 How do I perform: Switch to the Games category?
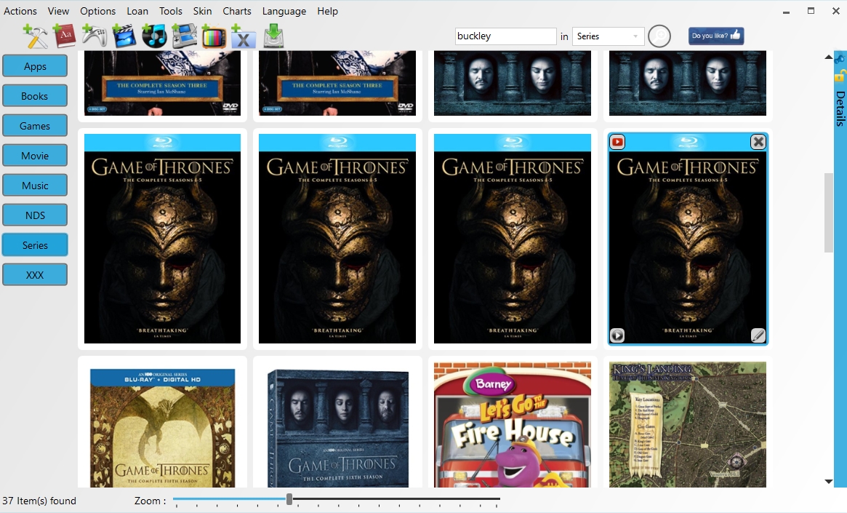pos(35,125)
